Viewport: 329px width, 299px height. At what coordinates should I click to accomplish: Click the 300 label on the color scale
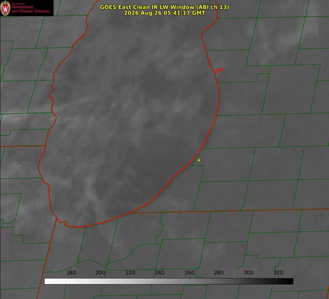pyautogui.click(x=249, y=273)
